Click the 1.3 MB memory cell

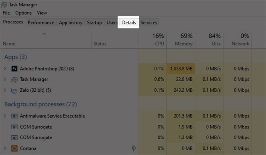click(x=181, y=137)
